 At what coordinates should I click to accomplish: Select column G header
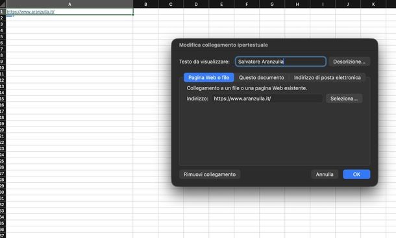click(x=272, y=4)
